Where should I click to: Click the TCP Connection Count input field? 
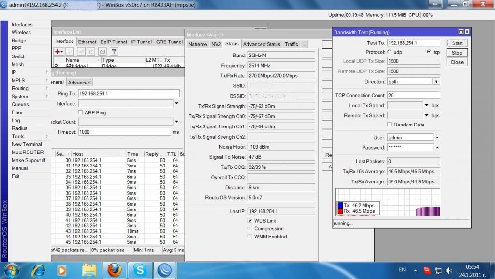click(x=413, y=95)
